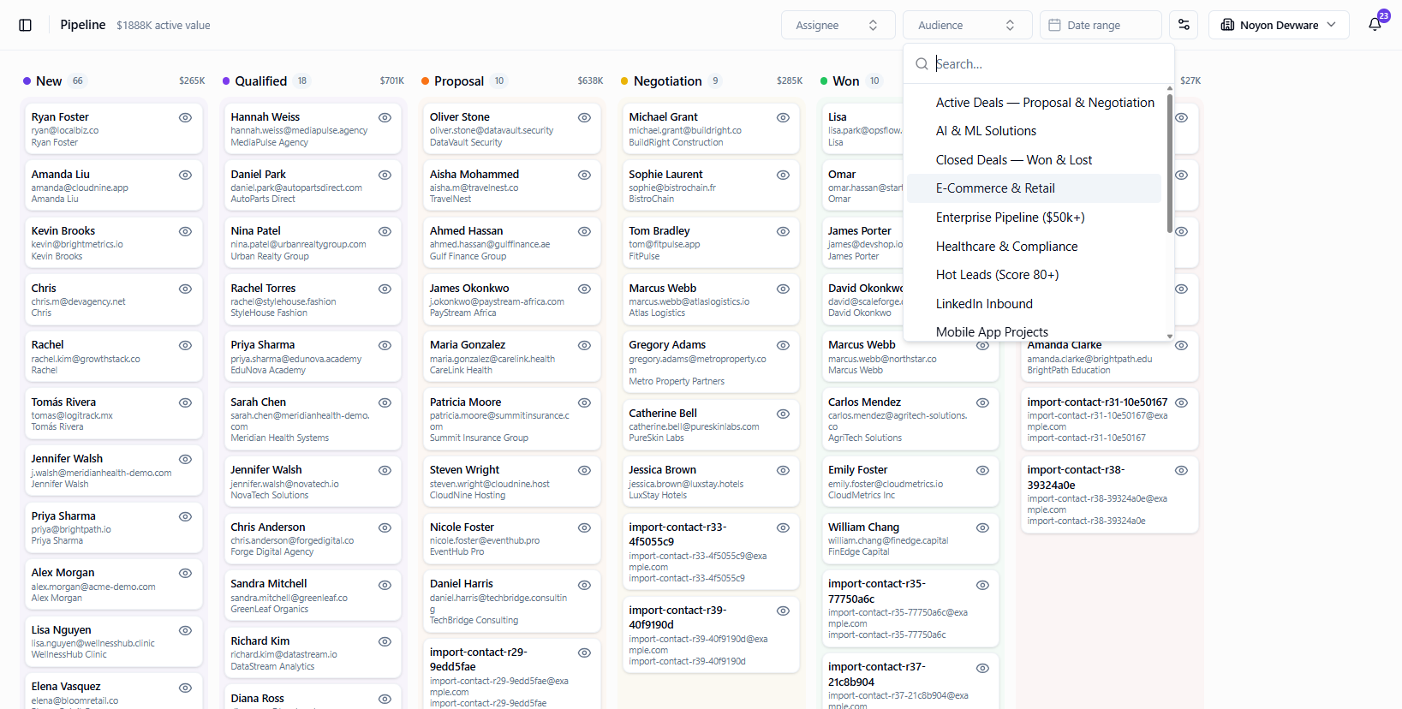1402x709 pixels.
Task: Open Sarah Chen deal card
Action: [x=312, y=420]
